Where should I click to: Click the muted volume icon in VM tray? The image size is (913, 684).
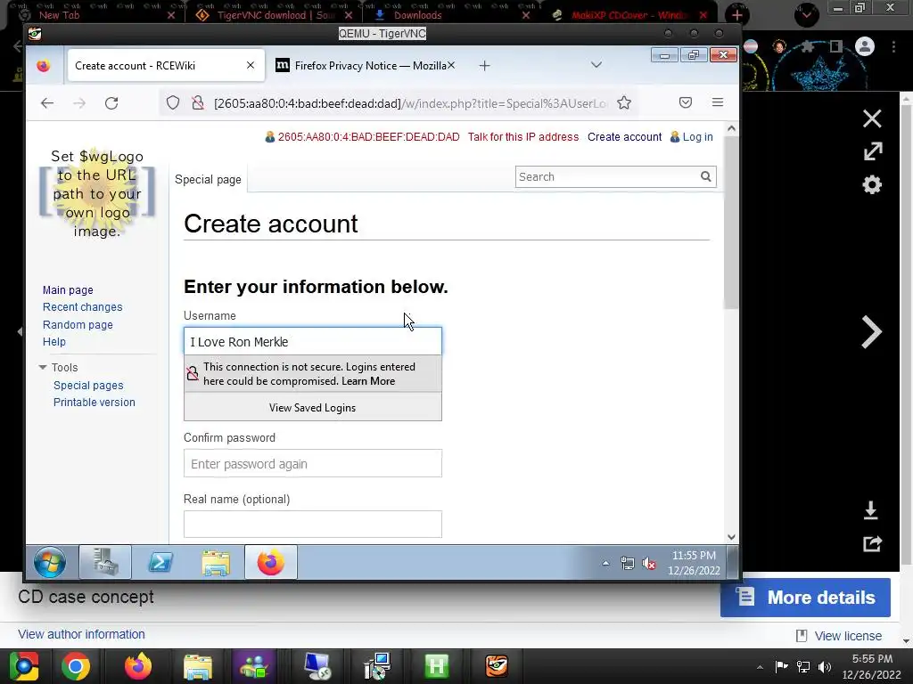pos(649,563)
